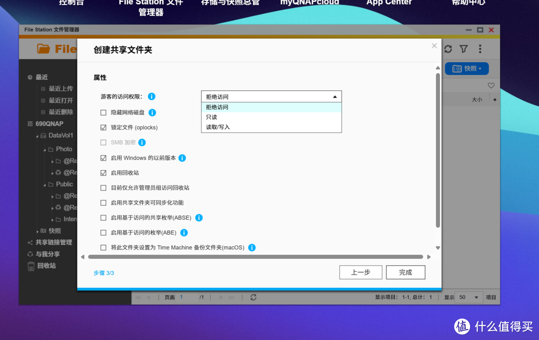Click the blue 快照 snapshot camera button
The image size is (539, 340).
[466, 68]
